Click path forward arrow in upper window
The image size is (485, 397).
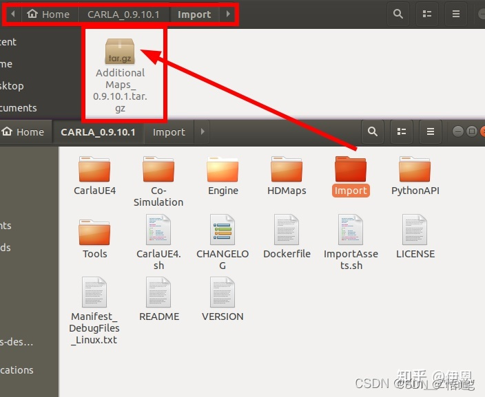(228, 14)
